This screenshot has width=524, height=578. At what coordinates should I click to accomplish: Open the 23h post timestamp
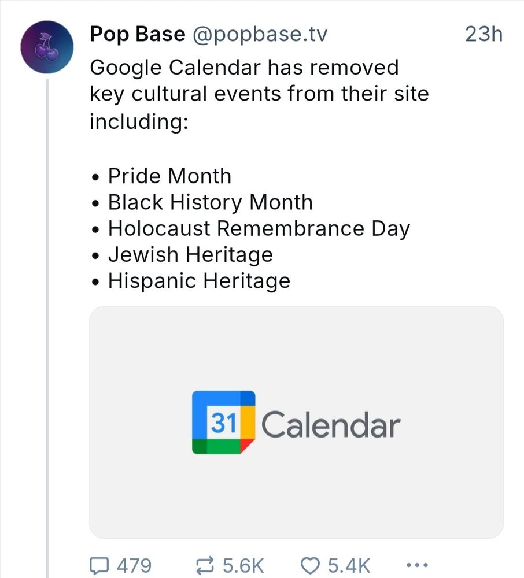pyautogui.click(x=484, y=34)
